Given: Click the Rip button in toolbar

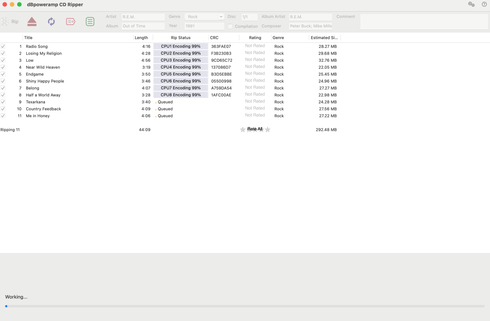Looking at the screenshot, I should [x=10, y=21].
